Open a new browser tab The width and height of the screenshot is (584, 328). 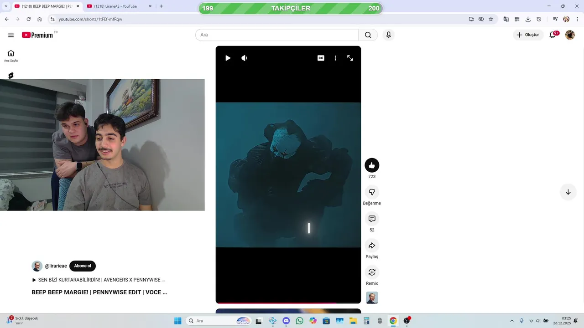[x=161, y=6]
